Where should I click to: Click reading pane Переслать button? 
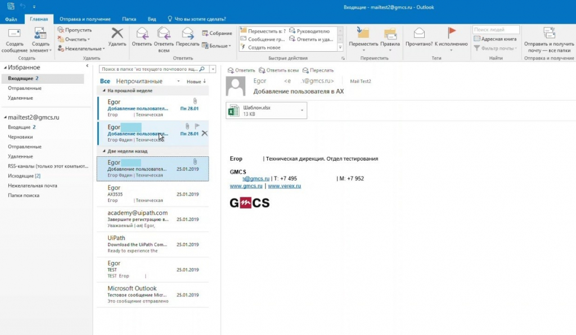(x=318, y=70)
